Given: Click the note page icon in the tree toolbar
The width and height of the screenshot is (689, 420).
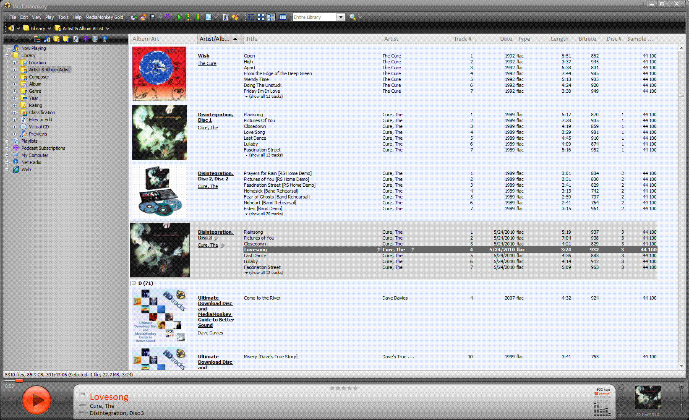Looking at the screenshot, I should pos(76,39).
